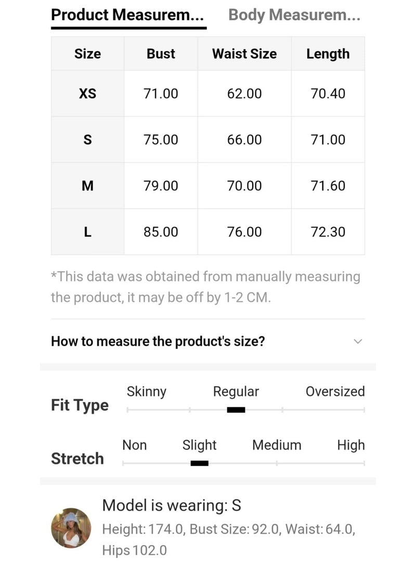Image resolution: width=416 pixels, height=568 pixels.
Task: Click the XS bust value 71.00
Action: point(161,94)
